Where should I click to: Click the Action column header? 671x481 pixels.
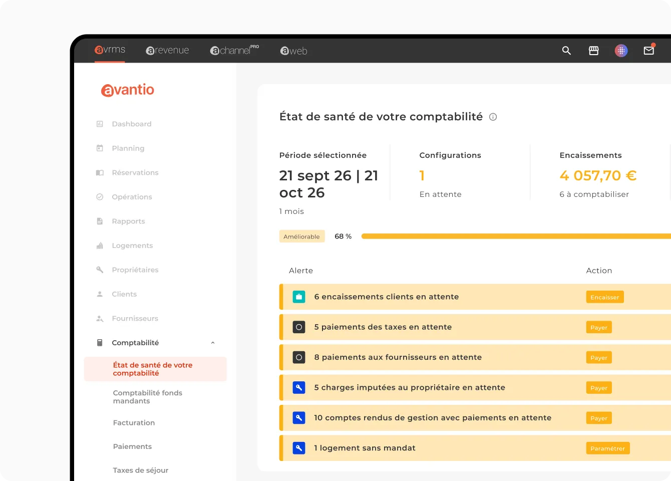[x=599, y=271]
